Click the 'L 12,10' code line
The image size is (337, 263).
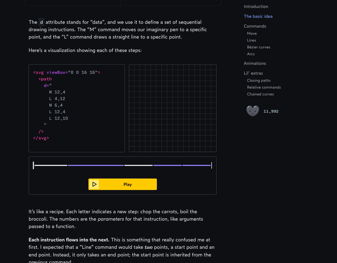(x=59, y=118)
